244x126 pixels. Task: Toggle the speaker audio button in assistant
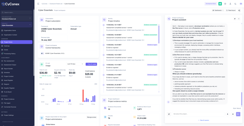233,114
